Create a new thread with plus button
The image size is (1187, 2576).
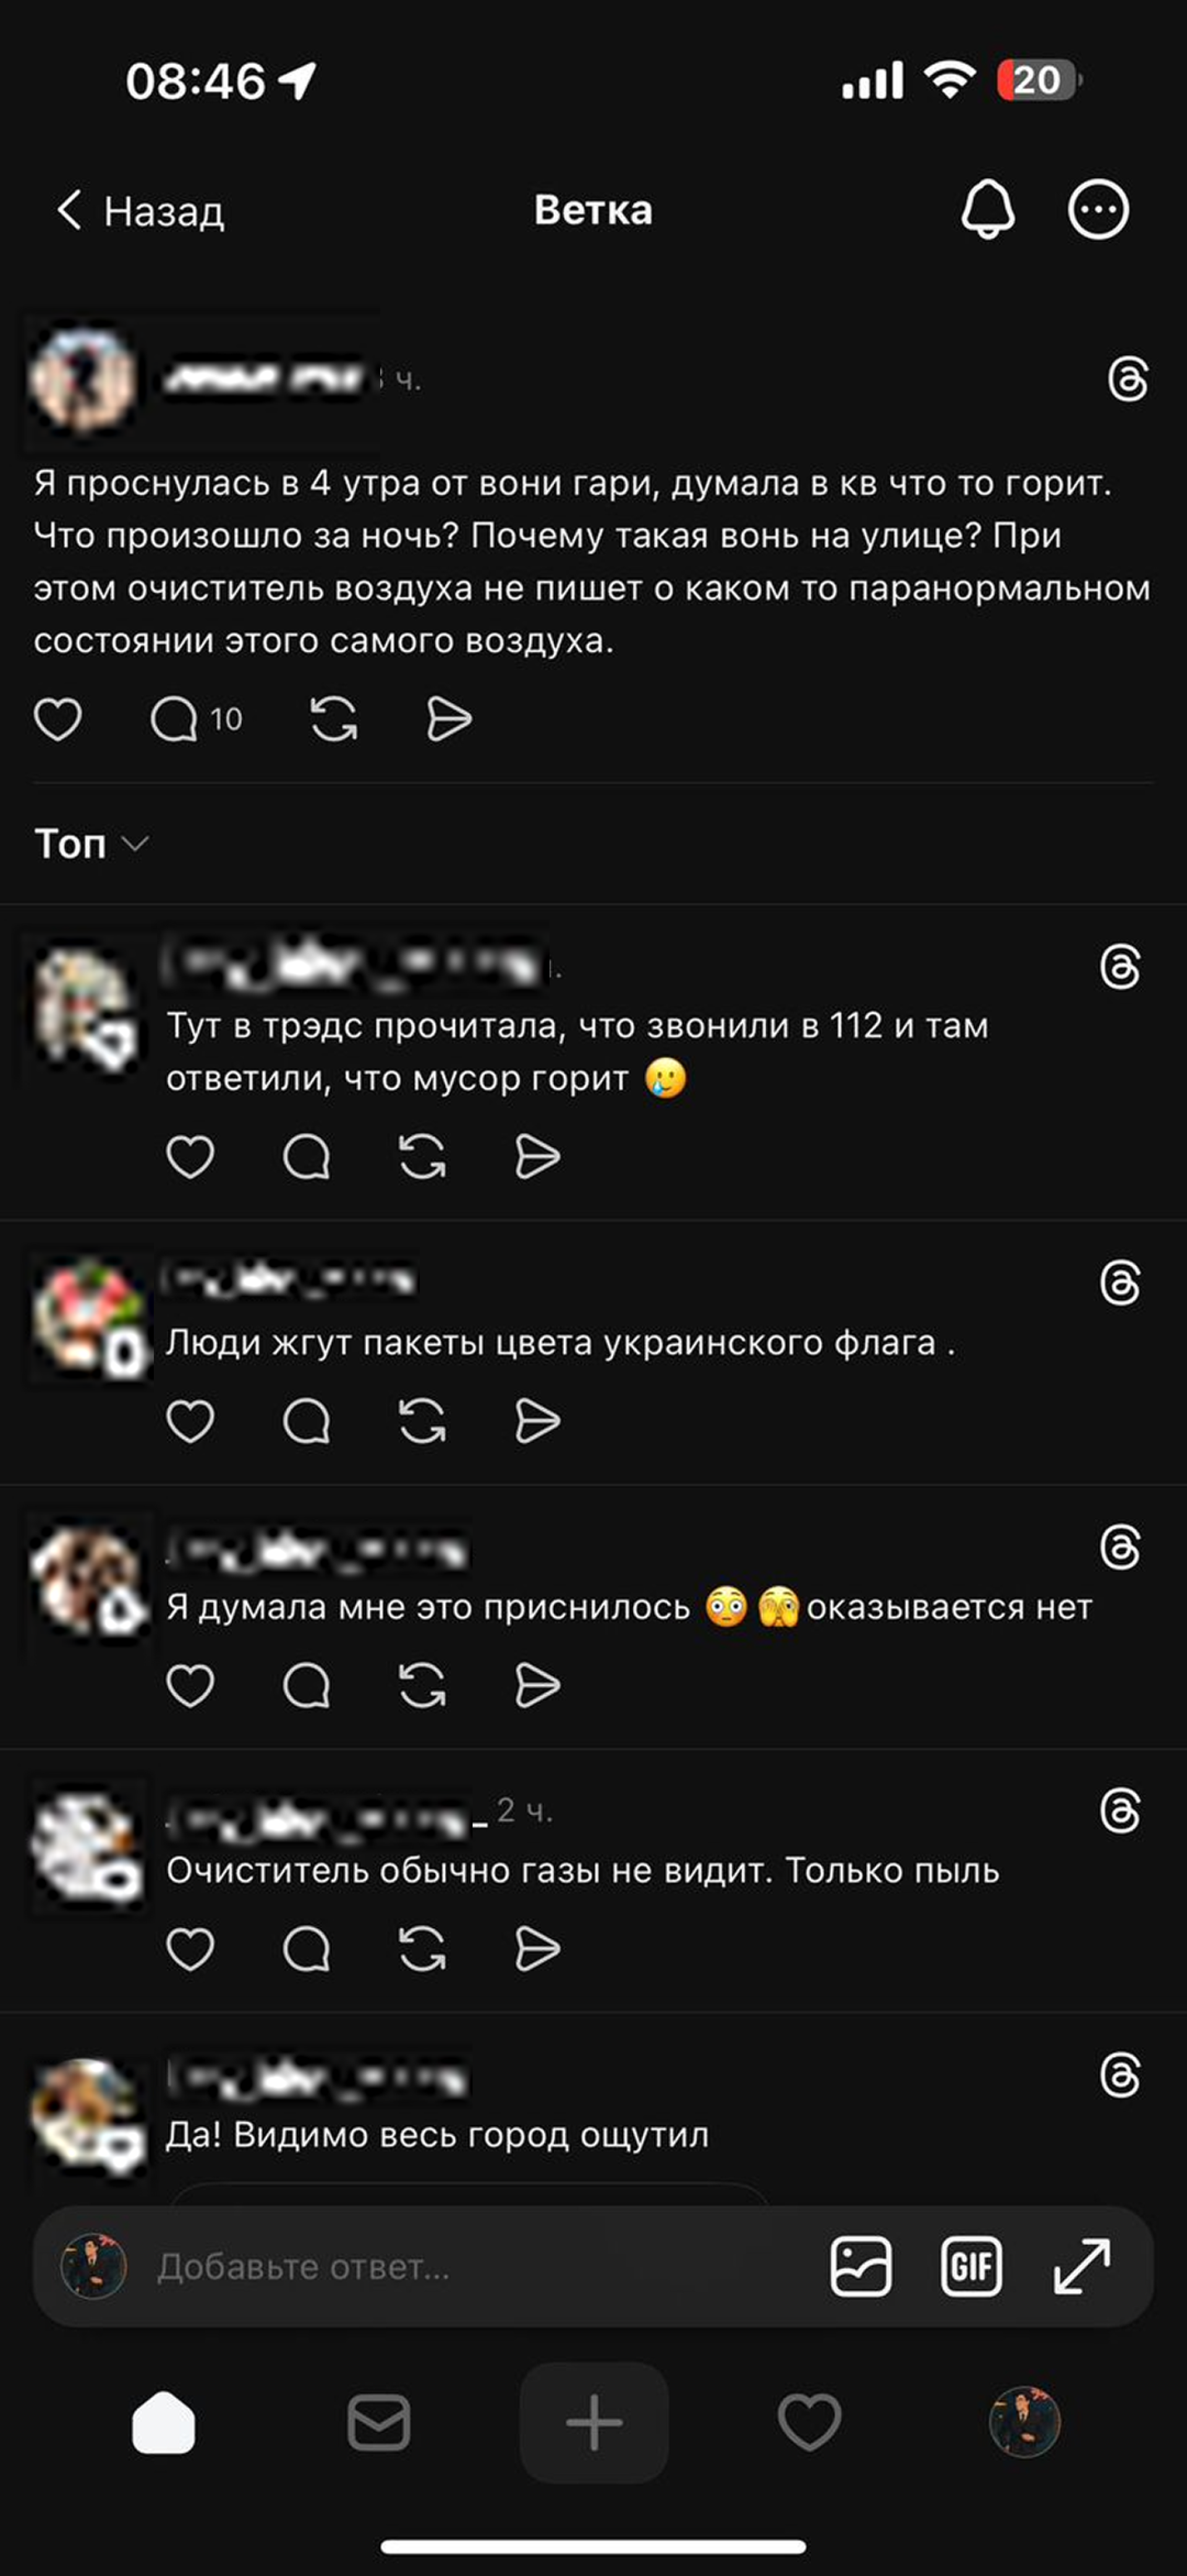(x=593, y=2423)
